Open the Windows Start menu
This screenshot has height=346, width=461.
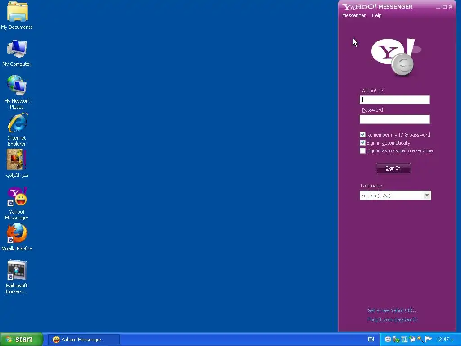(x=21, y=340)
